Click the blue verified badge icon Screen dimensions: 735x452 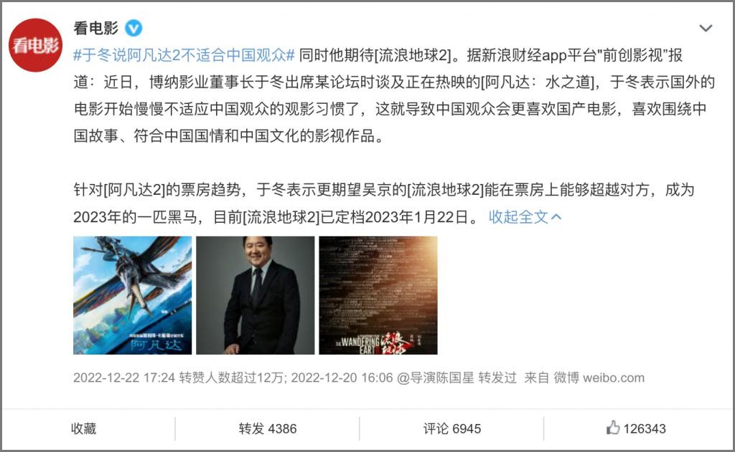[134, 29]
